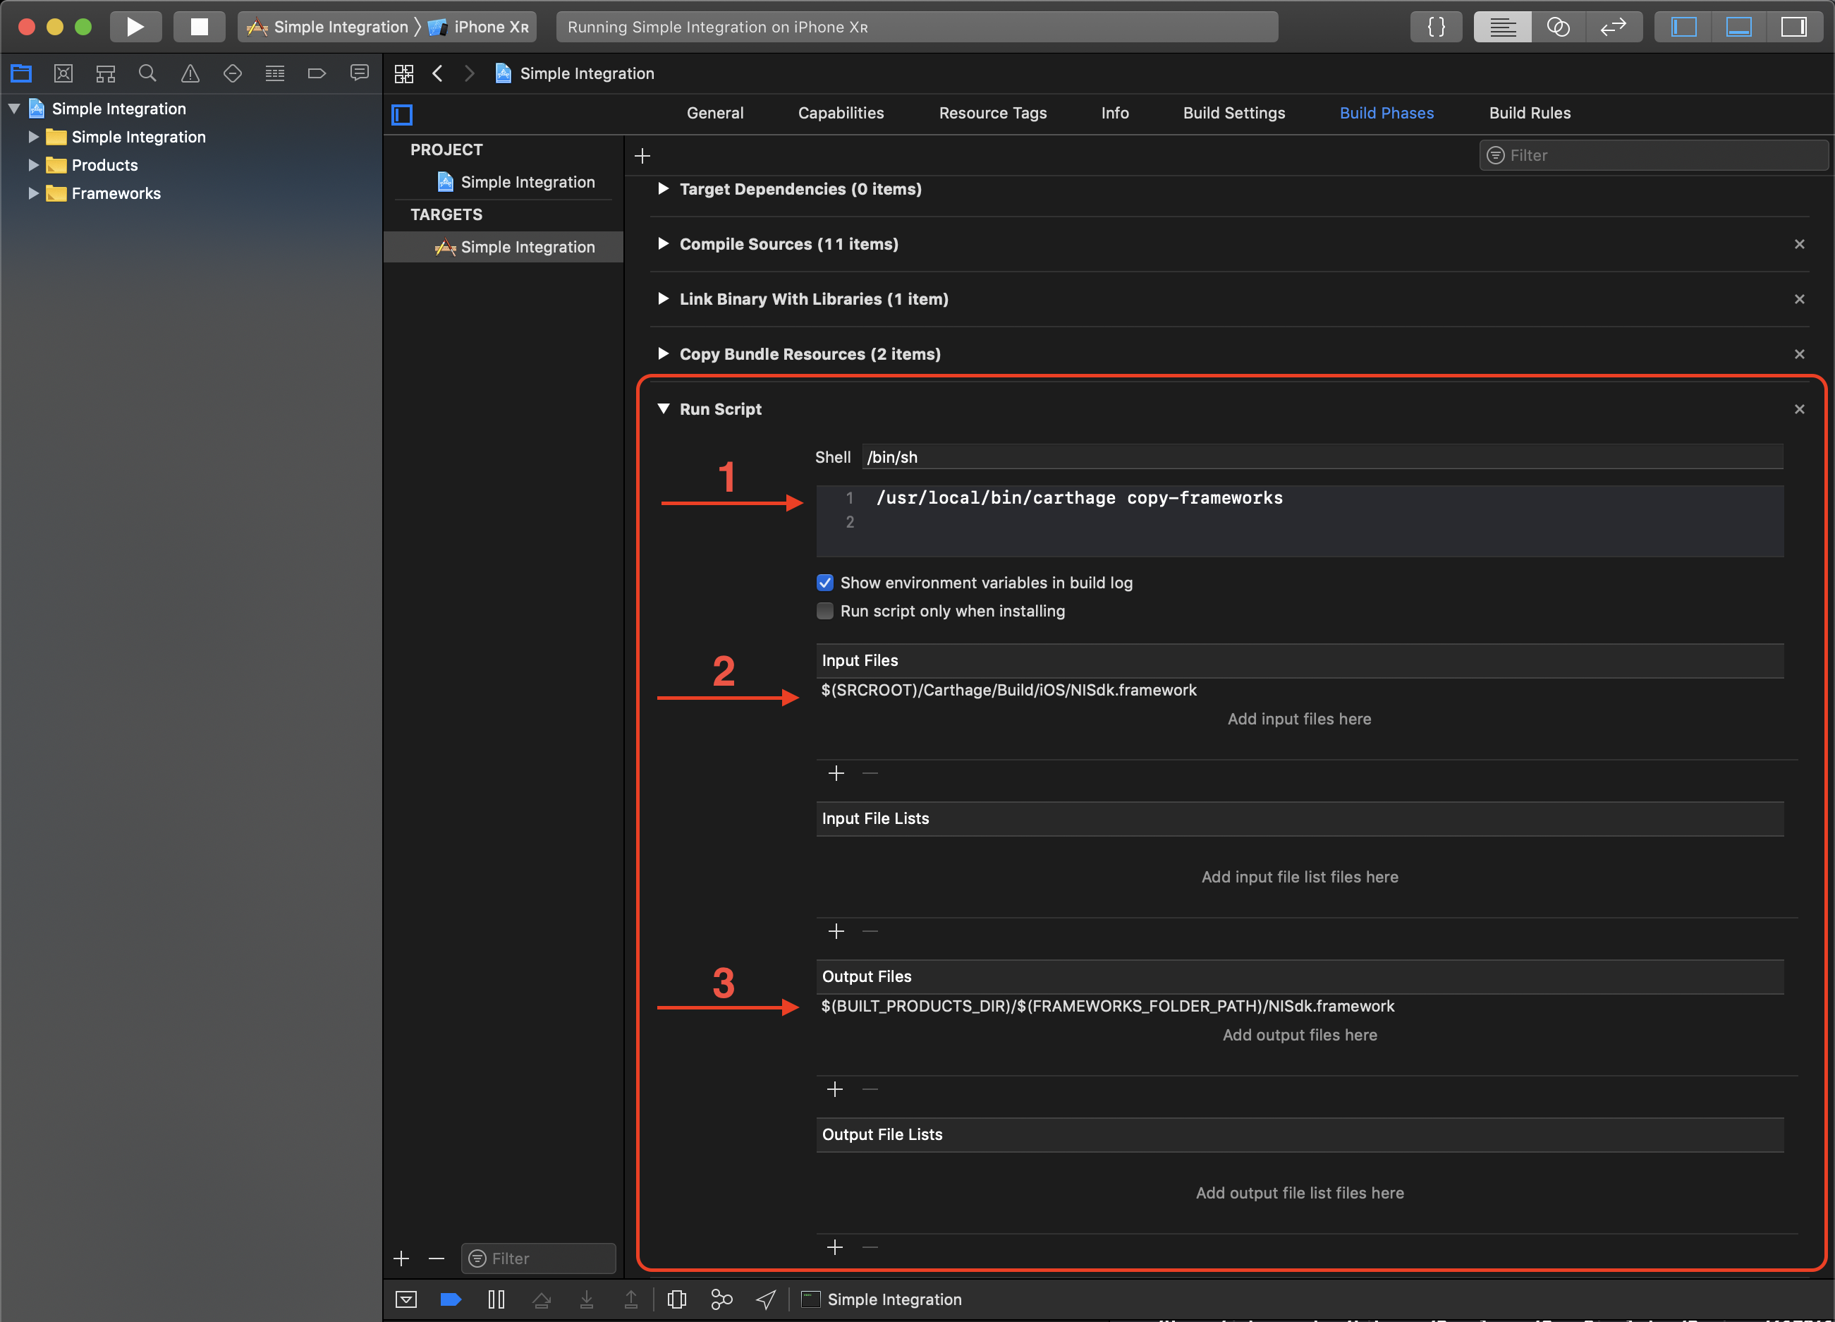Click the build phases Filter field
This screenshot has height=1322, width=1835.
click(x=1653, y=155)
